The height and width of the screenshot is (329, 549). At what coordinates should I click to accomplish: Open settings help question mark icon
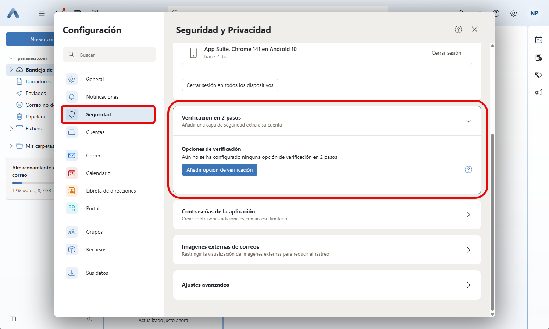coord(458,29)
